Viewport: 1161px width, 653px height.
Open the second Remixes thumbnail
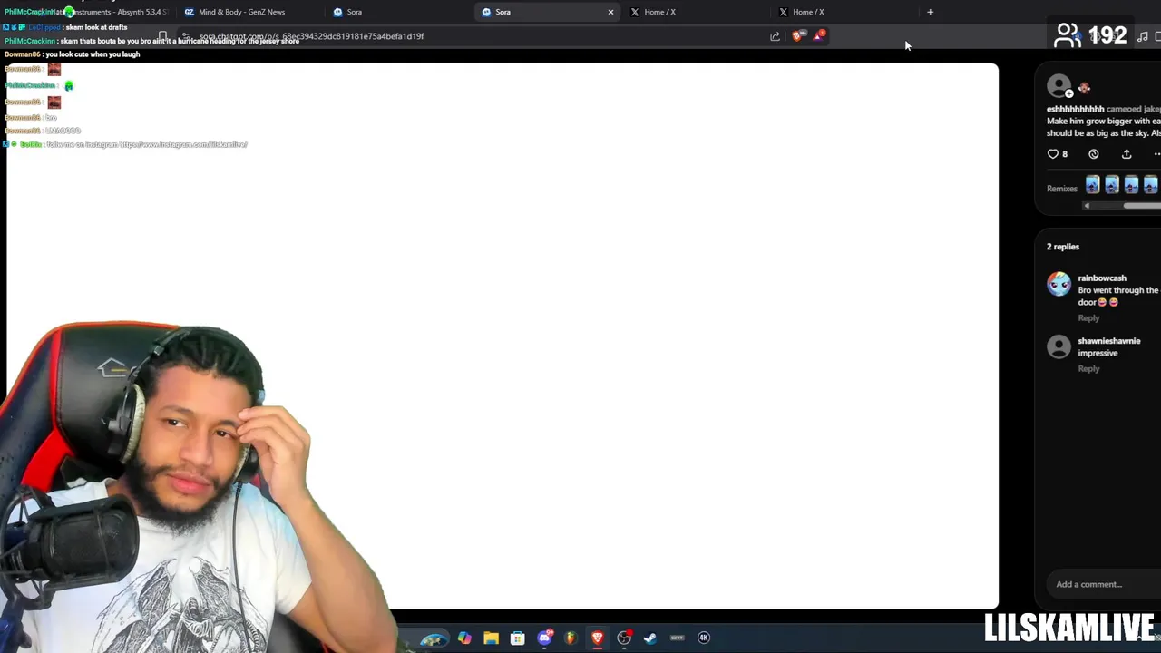pyautogui.click(x=1112, y=185)
